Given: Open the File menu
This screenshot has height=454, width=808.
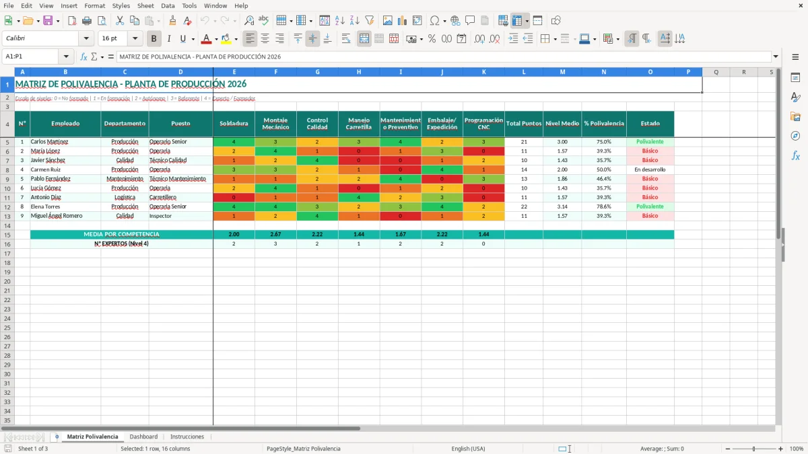Looking at the screenshot, I should click(9, 5).
